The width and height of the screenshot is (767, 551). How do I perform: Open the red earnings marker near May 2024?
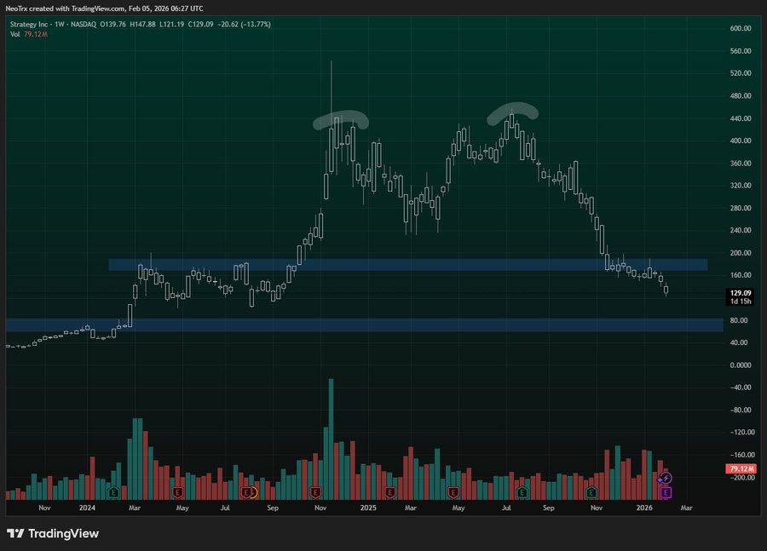point(178,492)
